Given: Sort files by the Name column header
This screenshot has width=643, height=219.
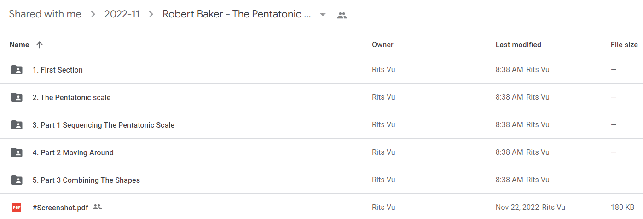Looking at the screenshot, I should (19, 45).
